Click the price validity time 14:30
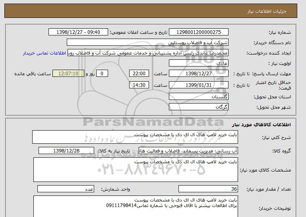 (139, 85)
